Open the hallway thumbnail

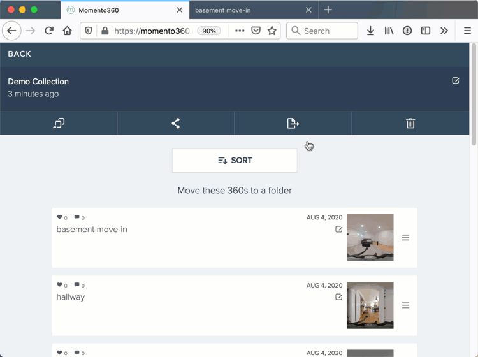click(370, 305)
